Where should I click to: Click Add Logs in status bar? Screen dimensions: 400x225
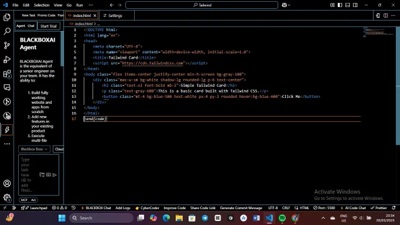(123, 208)
